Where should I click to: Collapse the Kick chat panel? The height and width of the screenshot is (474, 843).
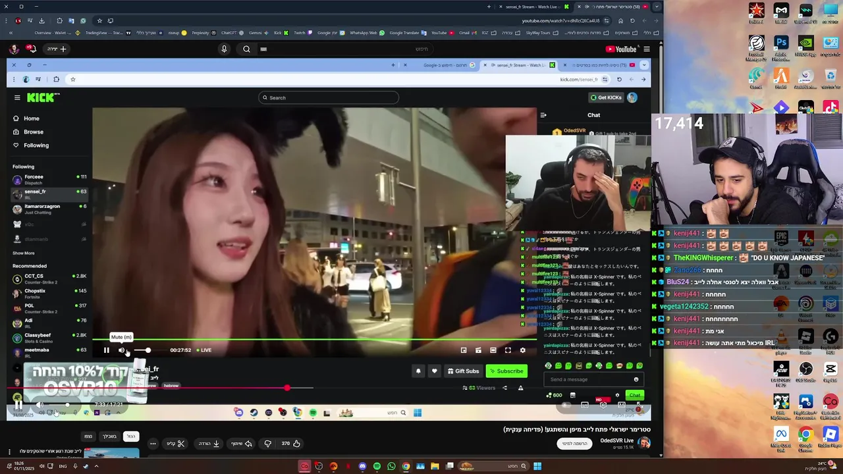click(543, 115)
